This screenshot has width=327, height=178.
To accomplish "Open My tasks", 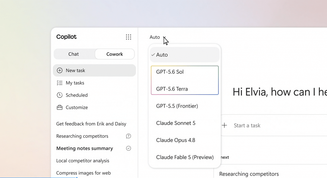I will pos(95,83).
